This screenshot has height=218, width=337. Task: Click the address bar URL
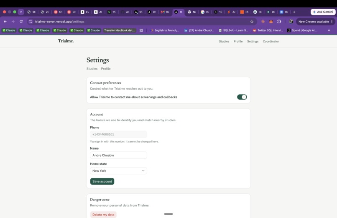[60, 21]
